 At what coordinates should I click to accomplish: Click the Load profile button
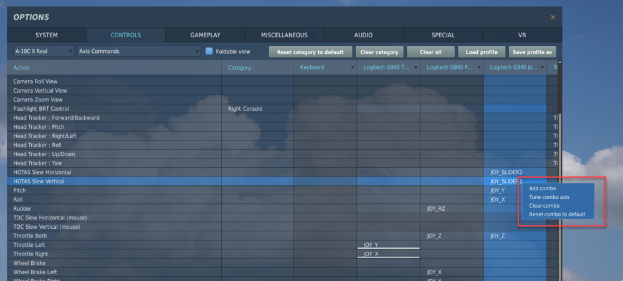coord(481,52)
